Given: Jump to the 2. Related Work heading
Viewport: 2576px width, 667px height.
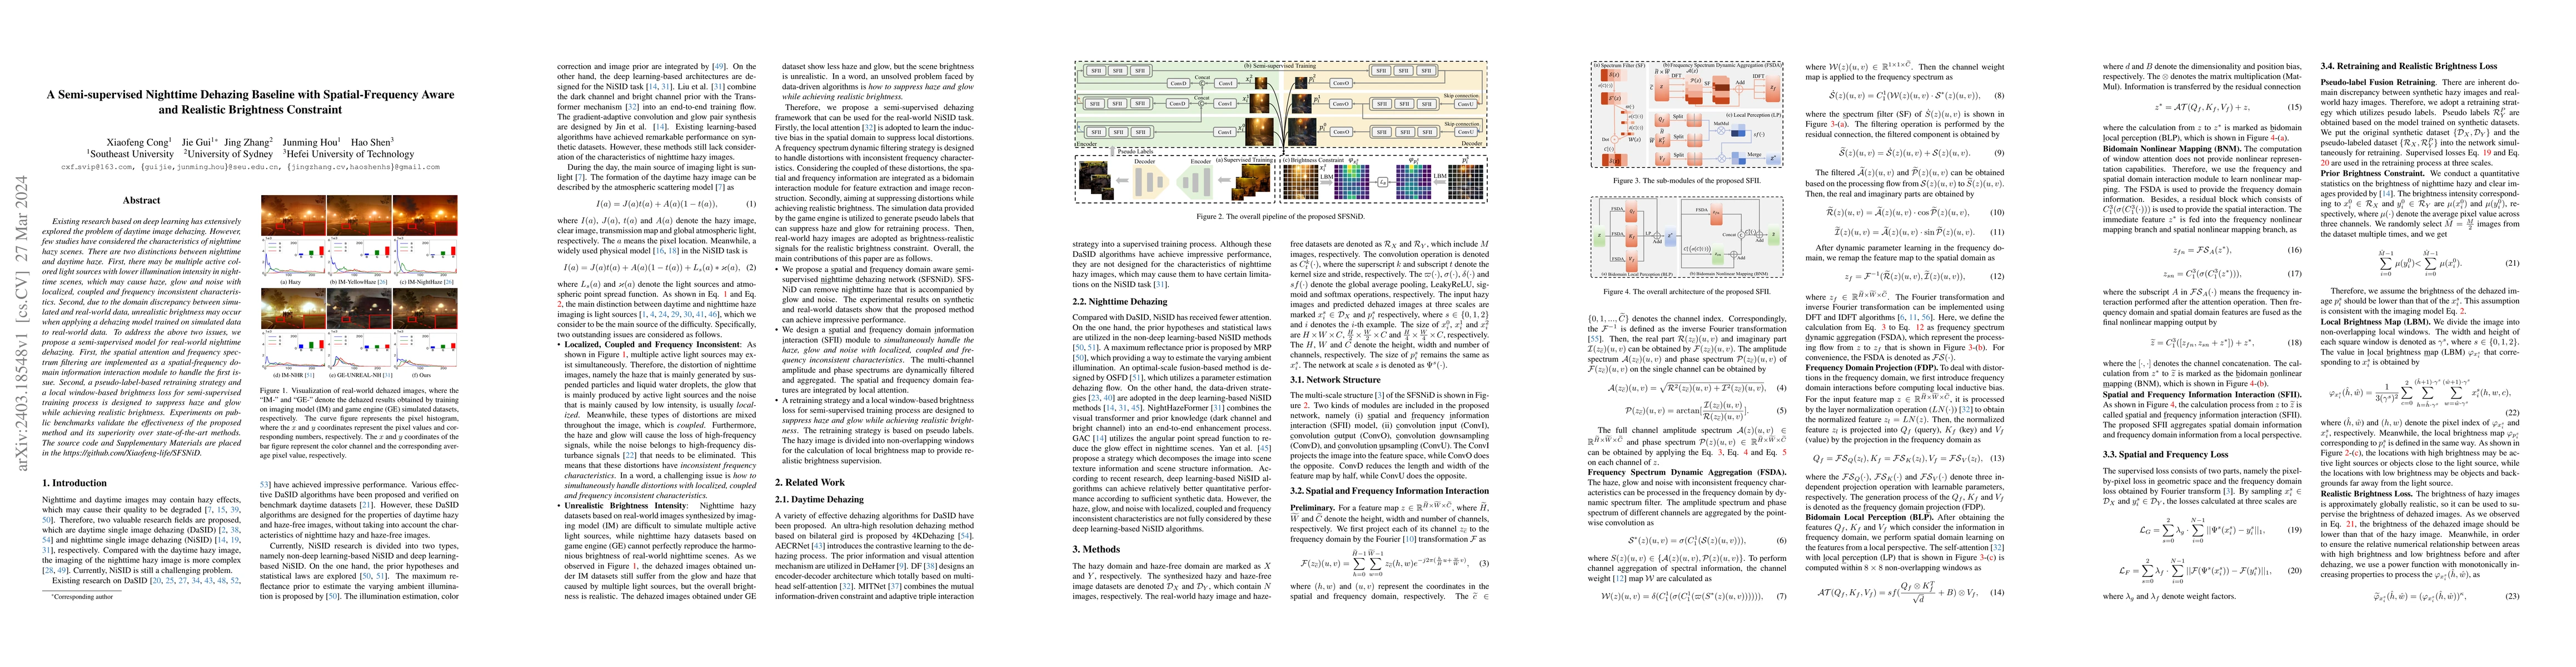Looking at the screenshot, I should 811,482.
